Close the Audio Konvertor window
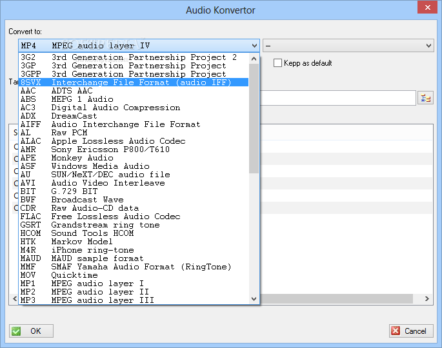 coord(427,8)
